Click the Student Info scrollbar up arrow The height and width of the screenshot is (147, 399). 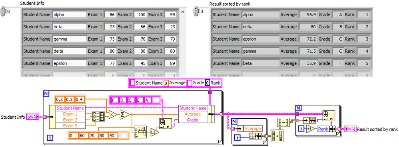point(182,12)
